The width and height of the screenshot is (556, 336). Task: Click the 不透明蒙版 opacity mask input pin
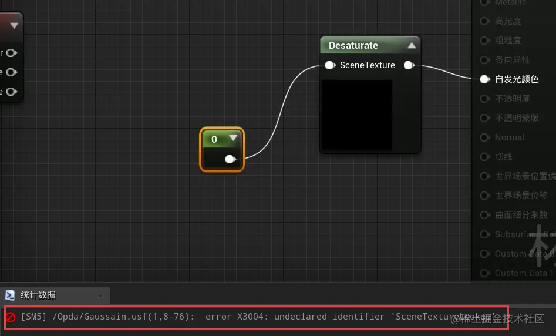[485, 118]
